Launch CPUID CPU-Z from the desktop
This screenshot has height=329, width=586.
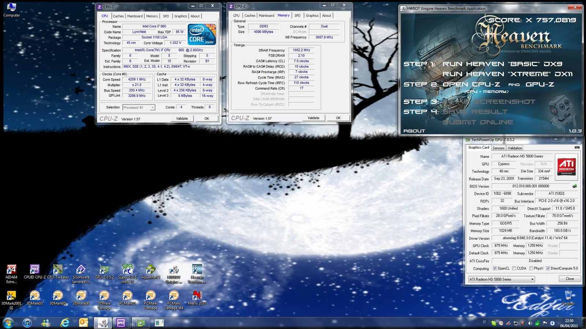(x=34, y=272)
